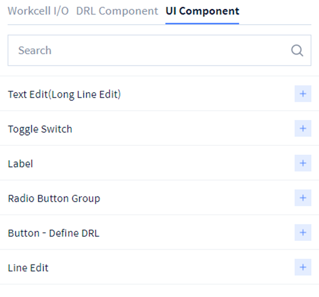Click empty row space after Toggle Switch label
Screen dimensions: 319x297
pos(183,128)
